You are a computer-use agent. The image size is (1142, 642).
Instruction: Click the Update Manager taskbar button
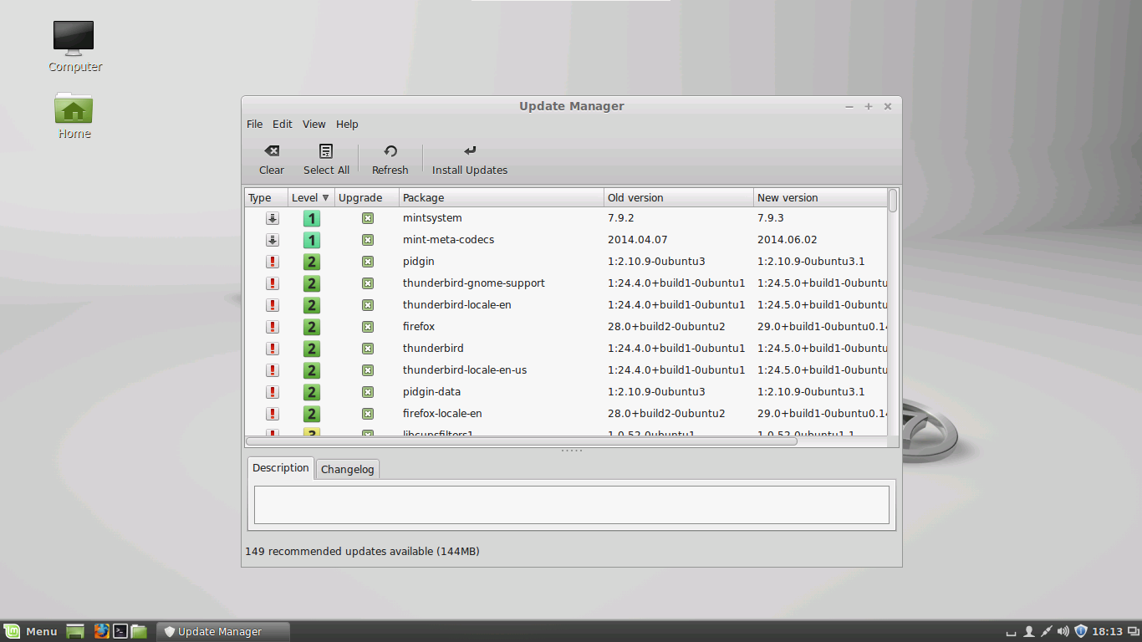click(222, 632)
